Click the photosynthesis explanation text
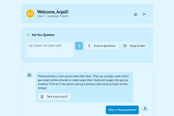The image size is (174, 116). click(x=84, y=82)
